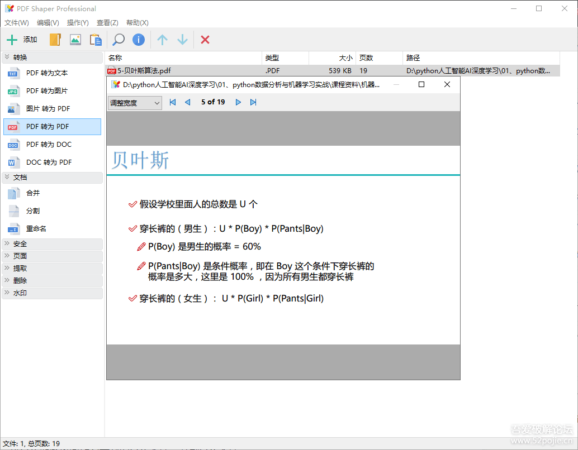
Task: Sort by 大小 column header
Action: point(332,58)
